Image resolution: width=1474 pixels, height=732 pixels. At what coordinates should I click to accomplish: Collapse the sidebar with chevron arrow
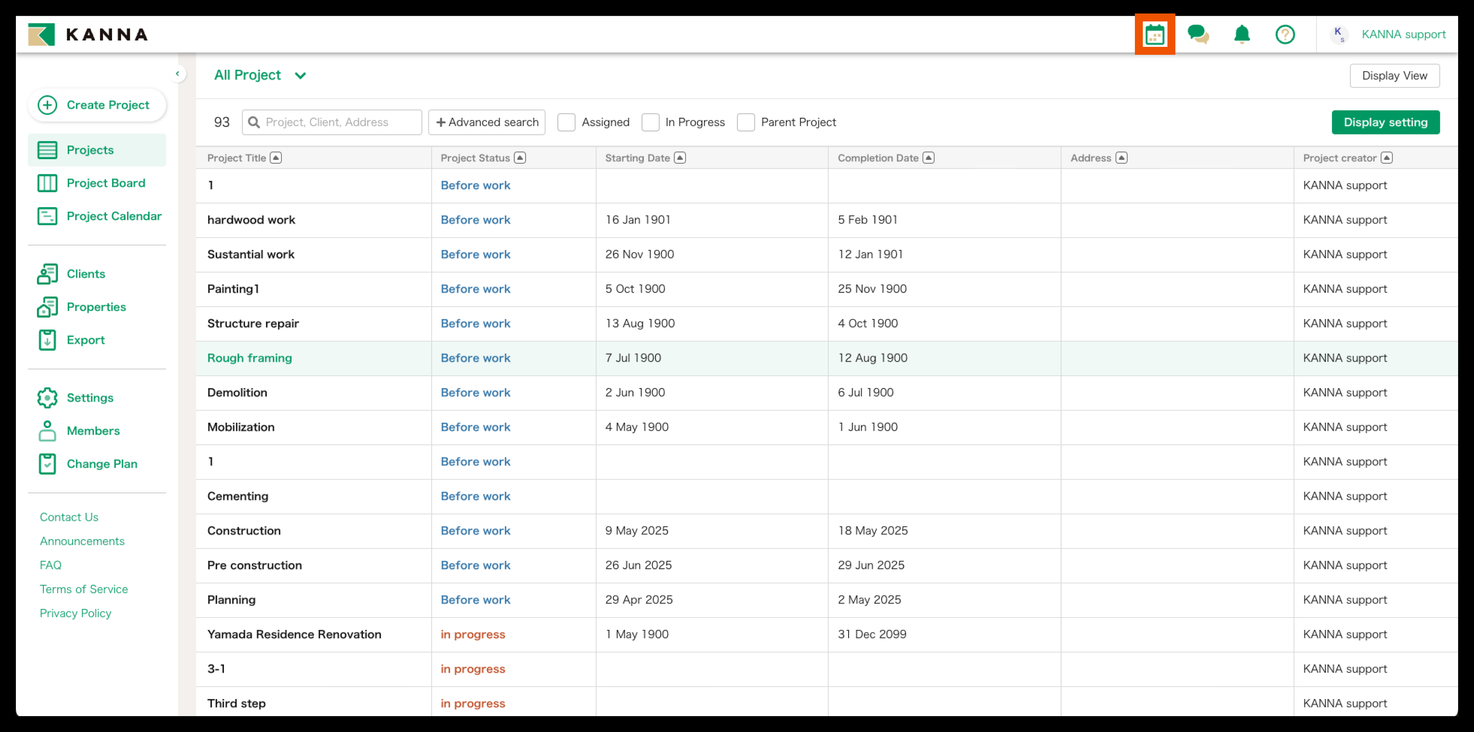tap(177, 74)
